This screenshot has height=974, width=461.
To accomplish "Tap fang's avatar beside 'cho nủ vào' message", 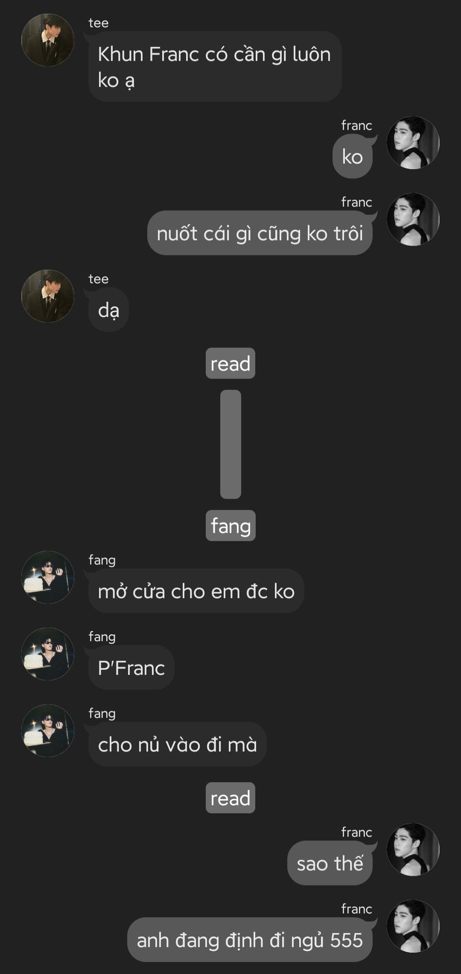I will point(48,730).
